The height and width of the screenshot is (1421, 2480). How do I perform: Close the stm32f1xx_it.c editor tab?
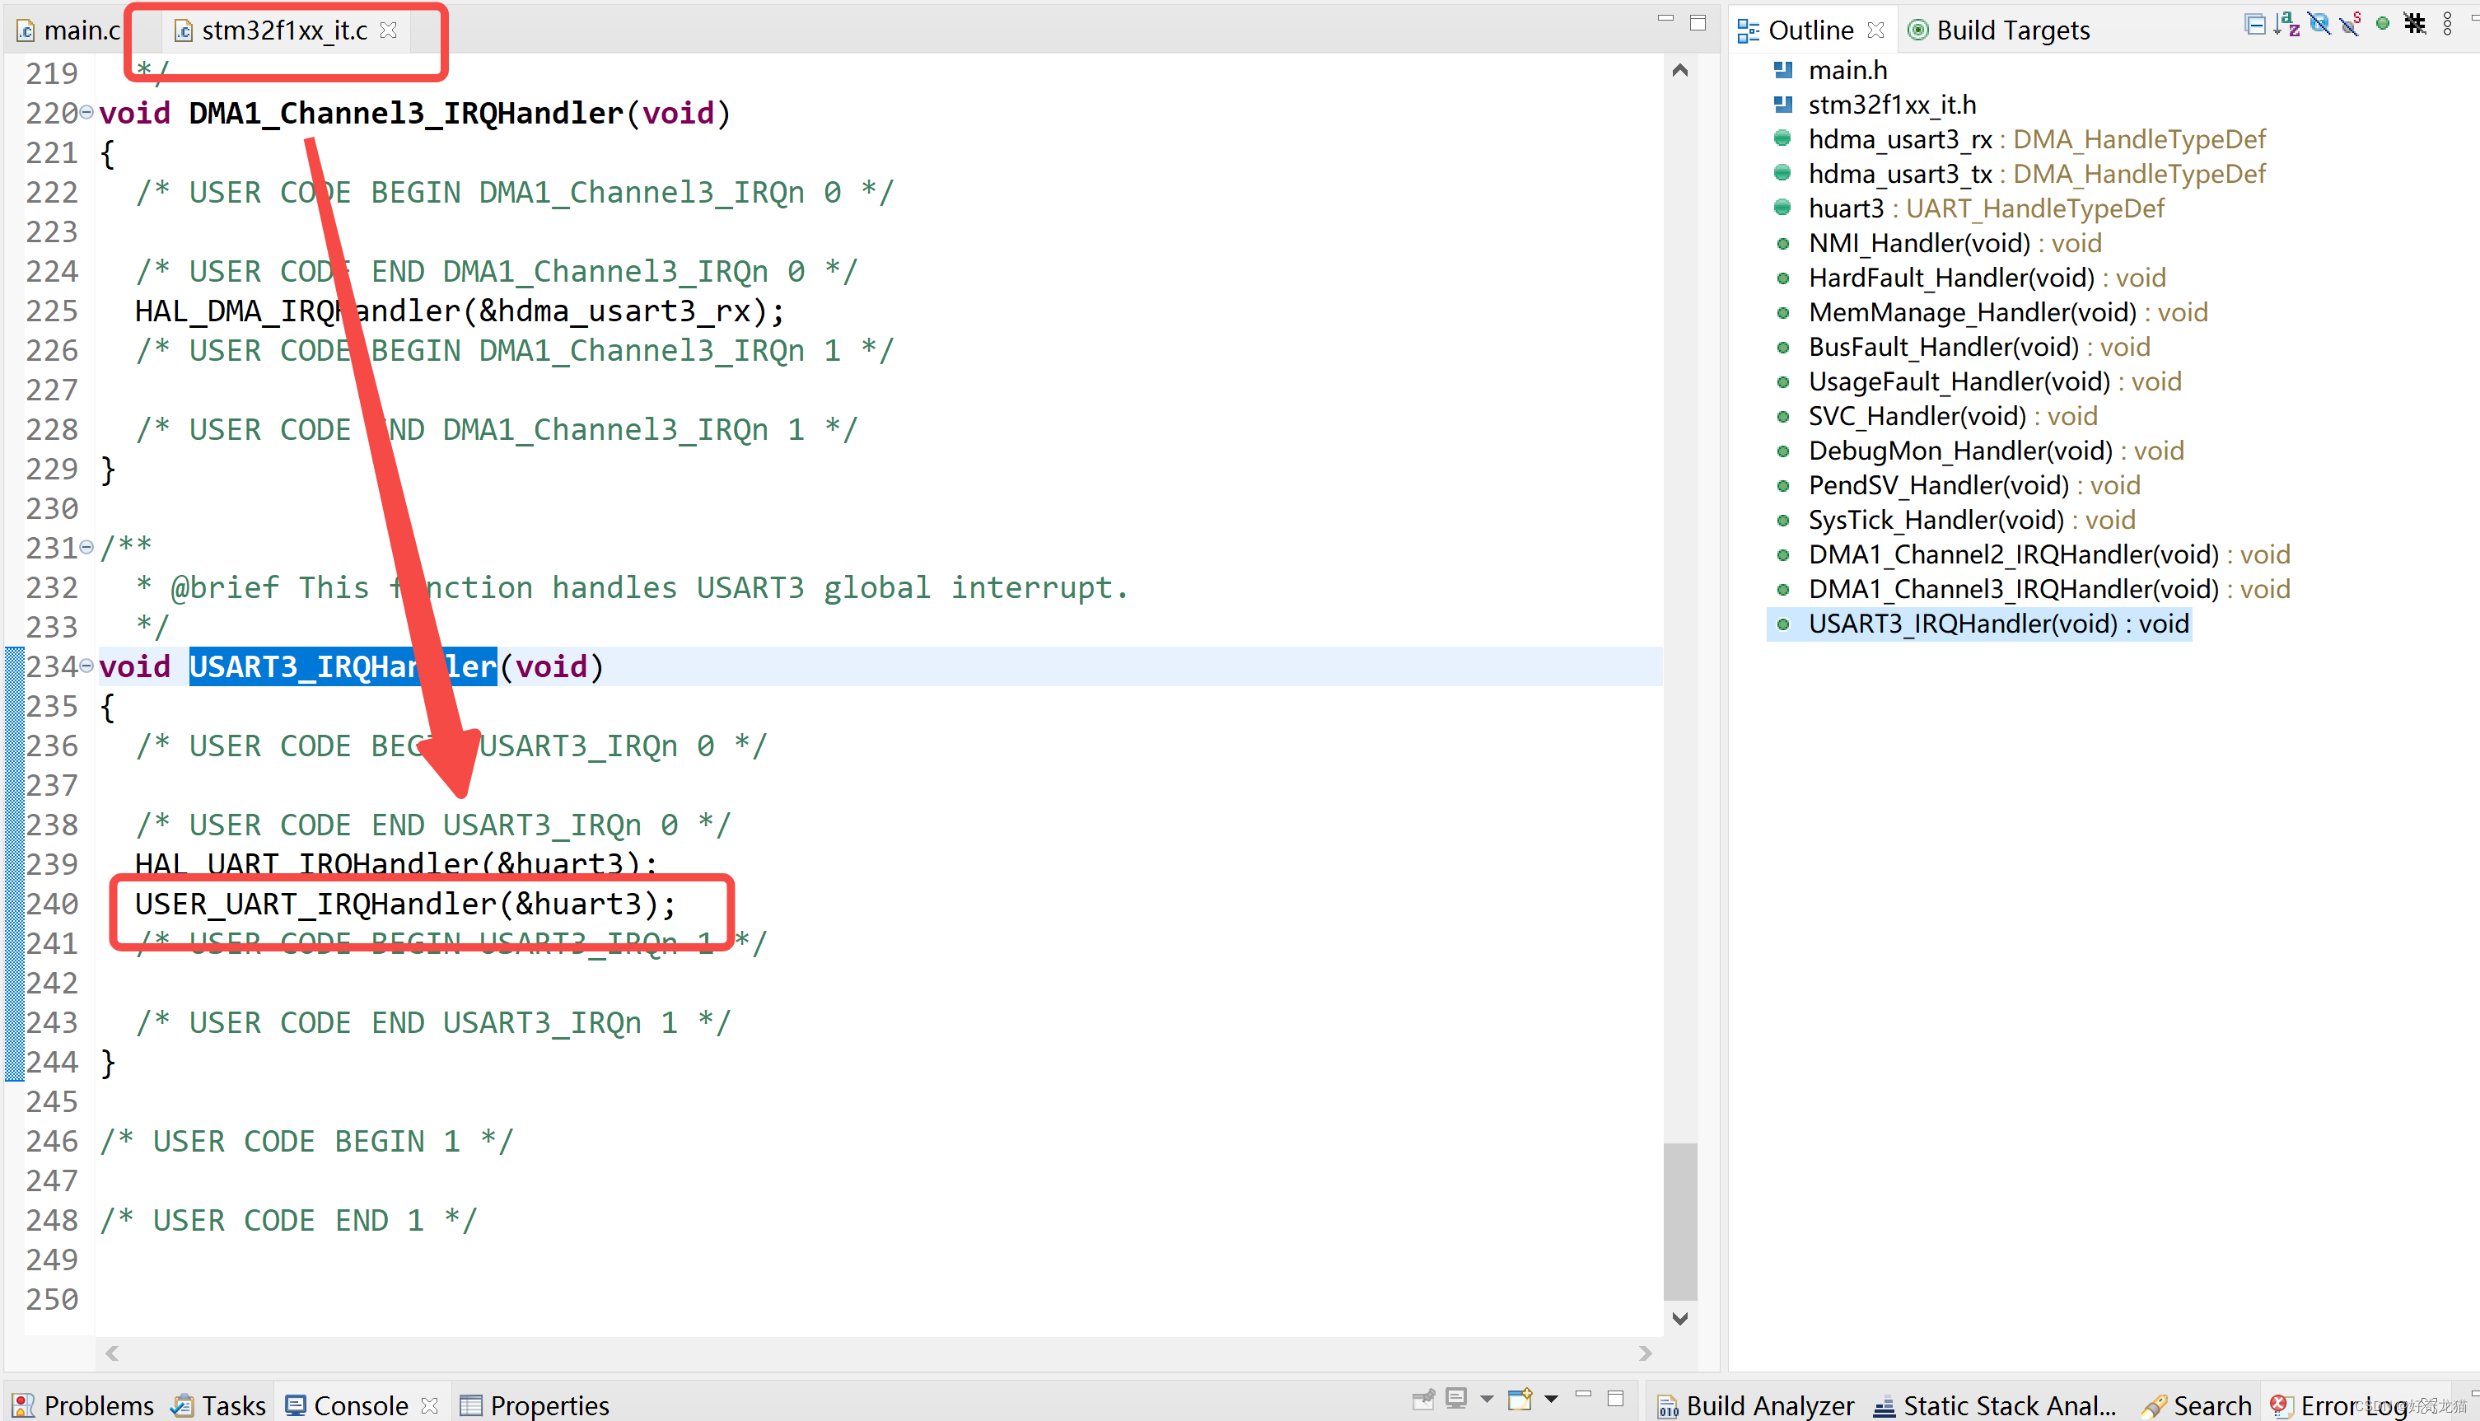(x=390, y=30)
